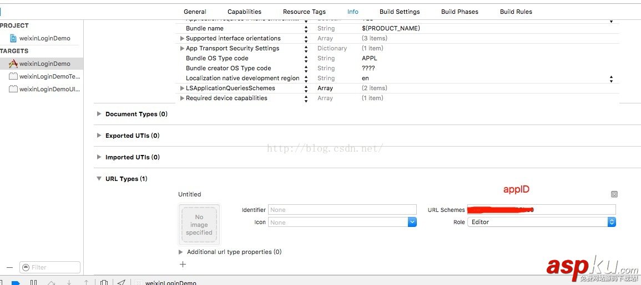Screen dimensions: 641x285
Task: Click the No image specified well
Action: coord(199,225)
